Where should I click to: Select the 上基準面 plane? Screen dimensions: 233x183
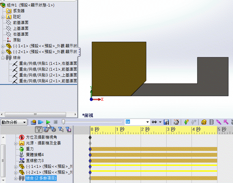(x=21, y=29)
